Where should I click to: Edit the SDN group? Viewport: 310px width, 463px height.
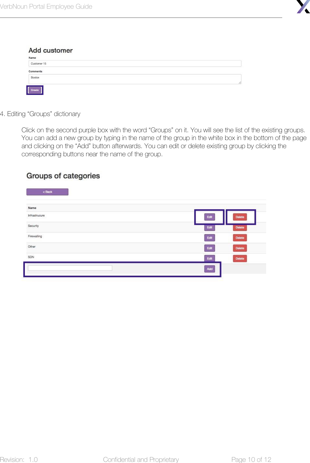[209, 258]
